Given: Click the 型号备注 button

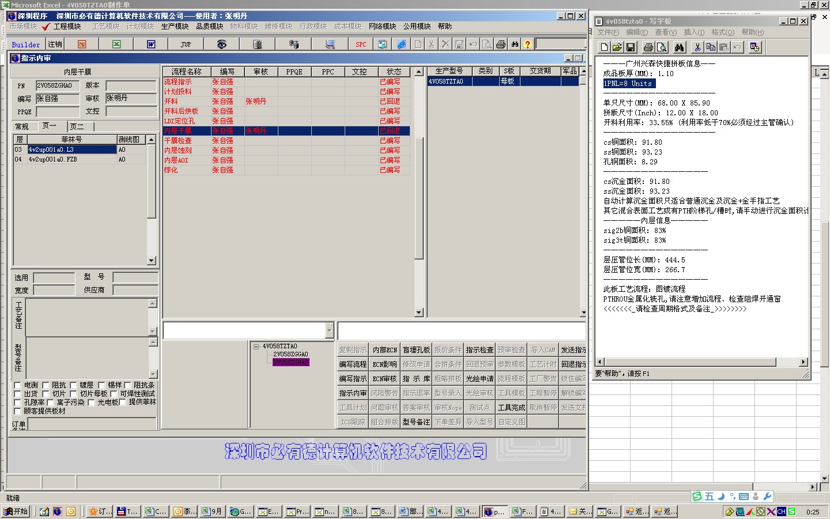Looking at the screenshot, I should [416, 422].
